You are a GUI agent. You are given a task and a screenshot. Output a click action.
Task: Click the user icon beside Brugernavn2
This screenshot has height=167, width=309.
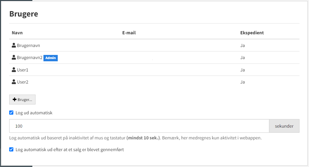click(14, 57)
